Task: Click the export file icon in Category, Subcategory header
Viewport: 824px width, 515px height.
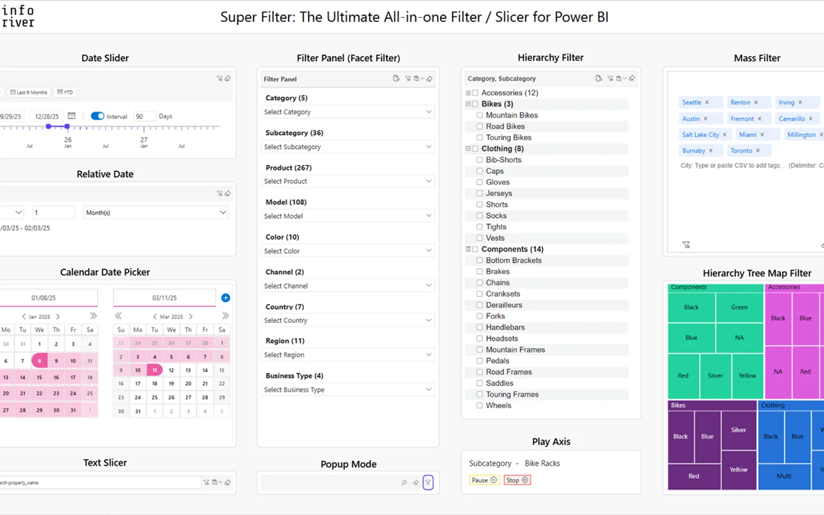Action: (598, 78)
